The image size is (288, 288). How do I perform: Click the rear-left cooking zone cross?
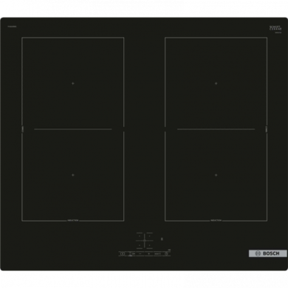tap(73, 83)
